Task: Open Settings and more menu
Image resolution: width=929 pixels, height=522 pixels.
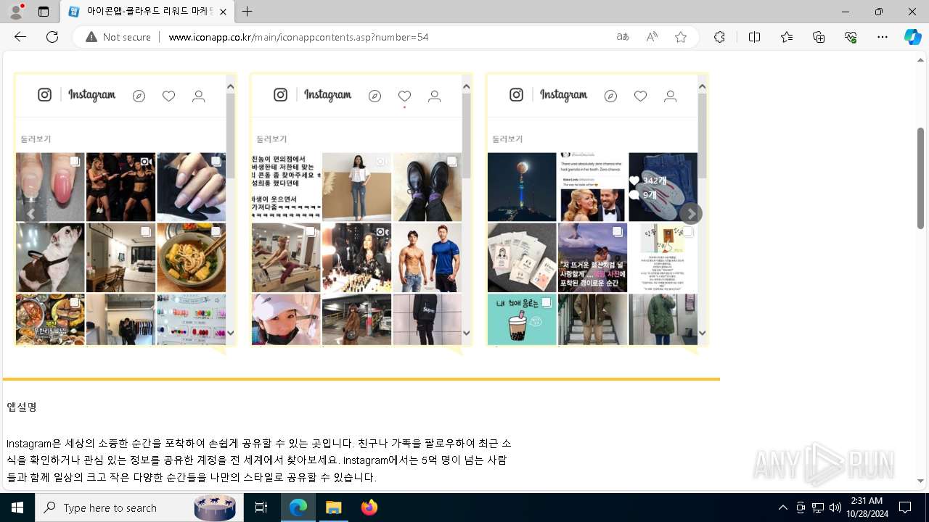Action: click(883, 37)
